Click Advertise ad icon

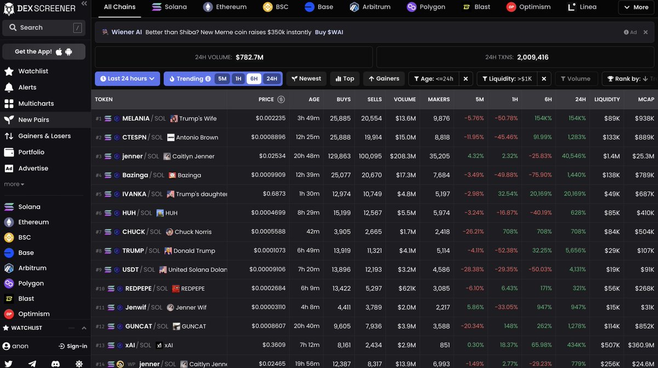pyautogui.click(x=9, y=168)
